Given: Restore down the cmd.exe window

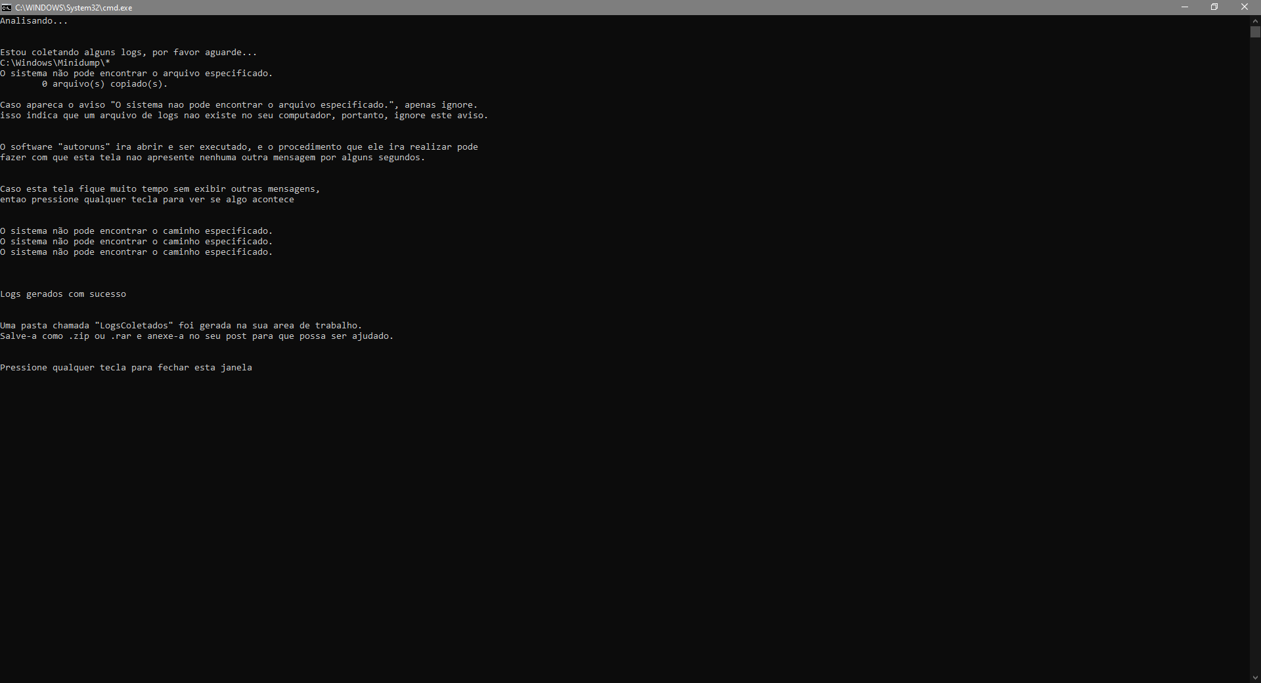Looking at the screenshot, I should coord(1214,7).
